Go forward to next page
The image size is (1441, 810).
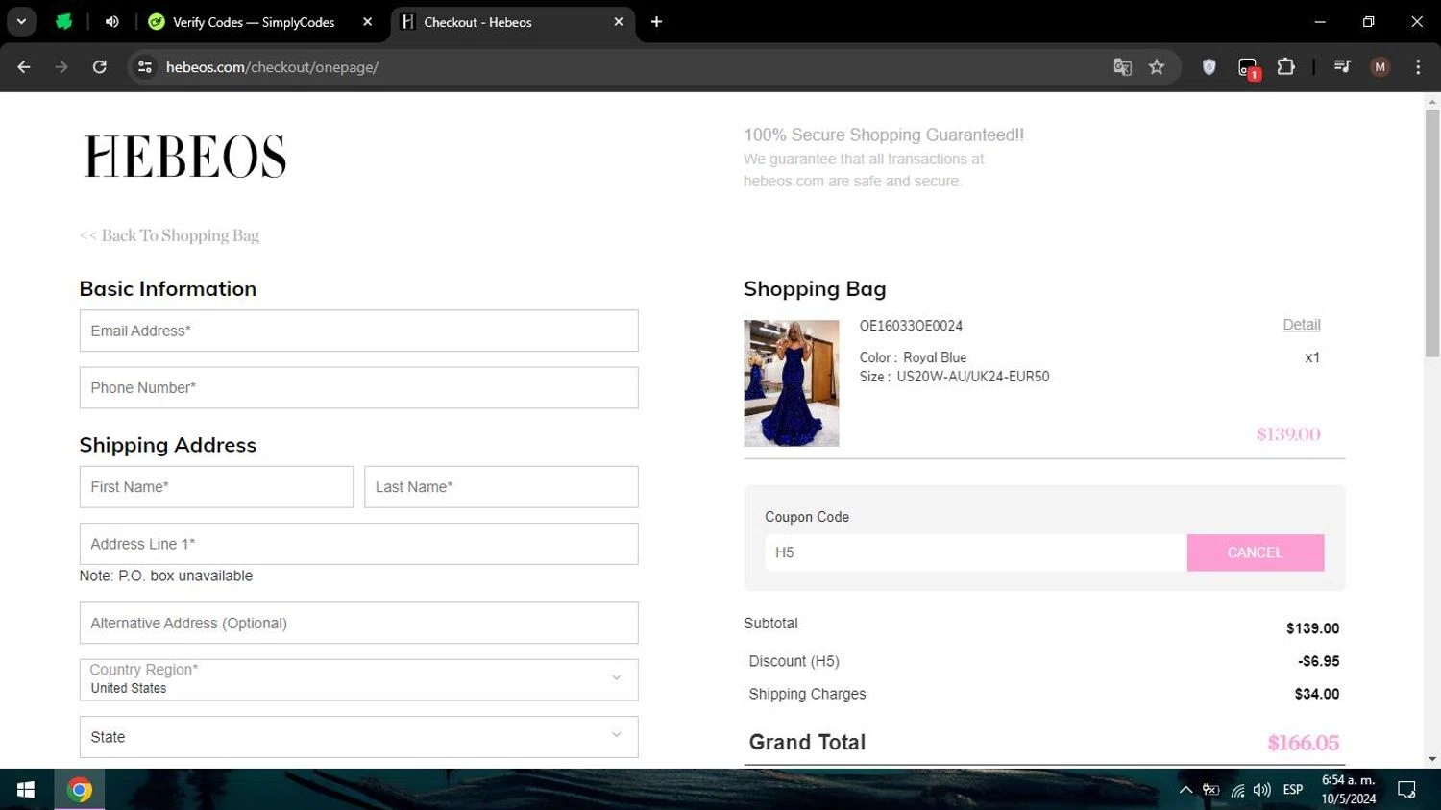point(61,67)
